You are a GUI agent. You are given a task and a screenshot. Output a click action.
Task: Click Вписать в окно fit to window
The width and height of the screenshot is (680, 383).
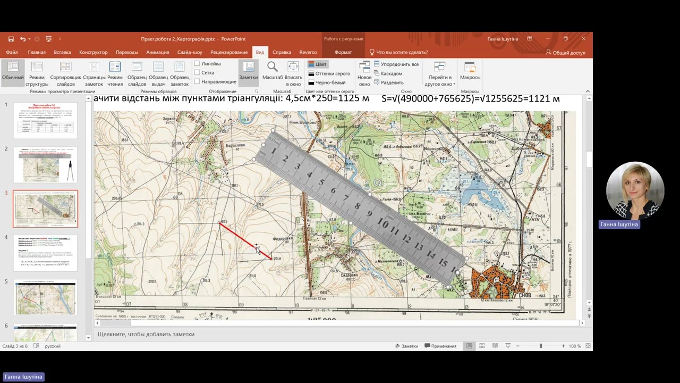coord(293,73)
